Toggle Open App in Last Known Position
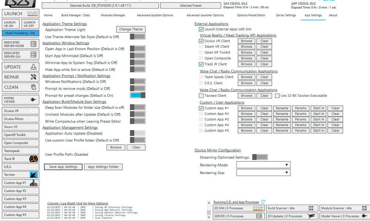370x221 pixels. pyautogui.click(x=138, y=48)
